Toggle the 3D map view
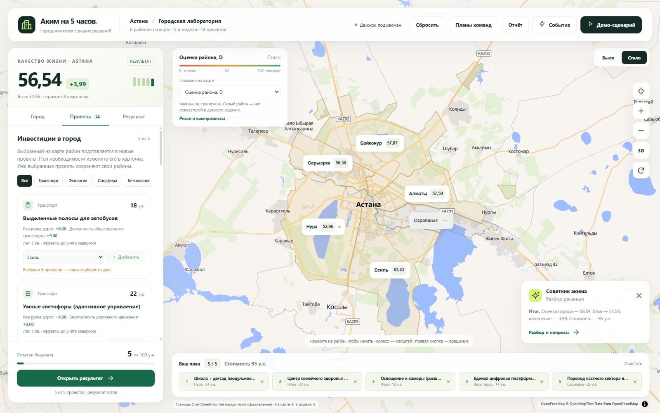 click(x=641, y=150)
